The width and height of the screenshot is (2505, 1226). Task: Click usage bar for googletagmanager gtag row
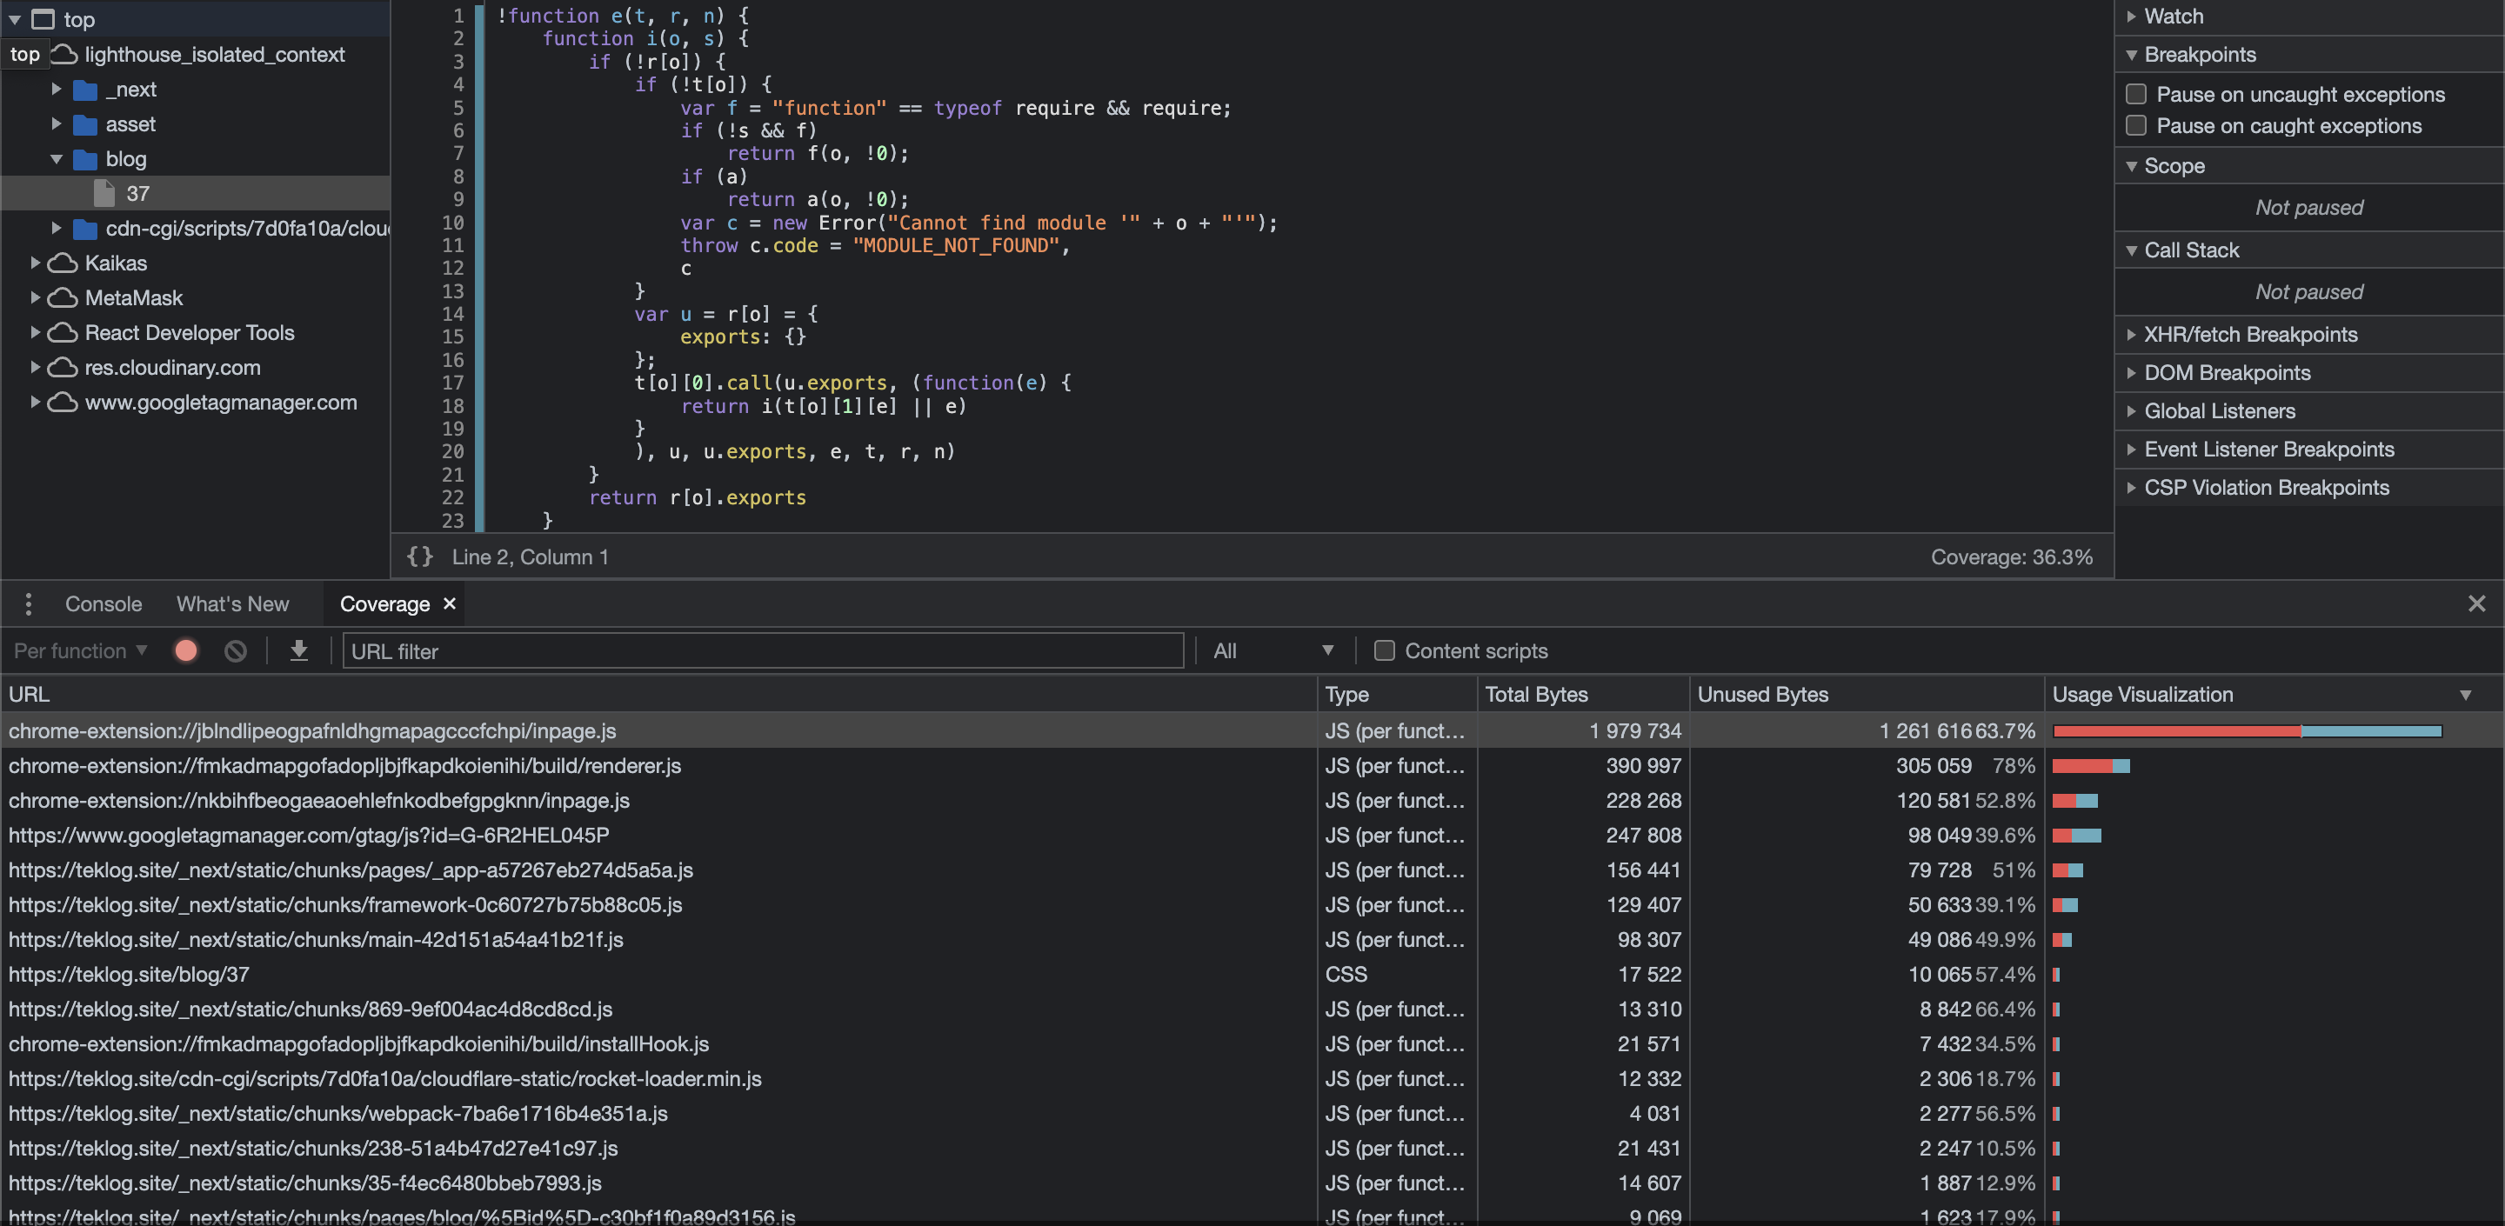pyautogui.click(x=2076, y=835)
